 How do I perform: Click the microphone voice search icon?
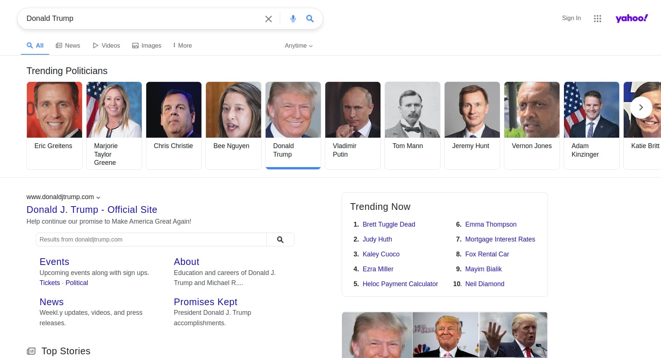pyautogui.click(x=293, y=19)
